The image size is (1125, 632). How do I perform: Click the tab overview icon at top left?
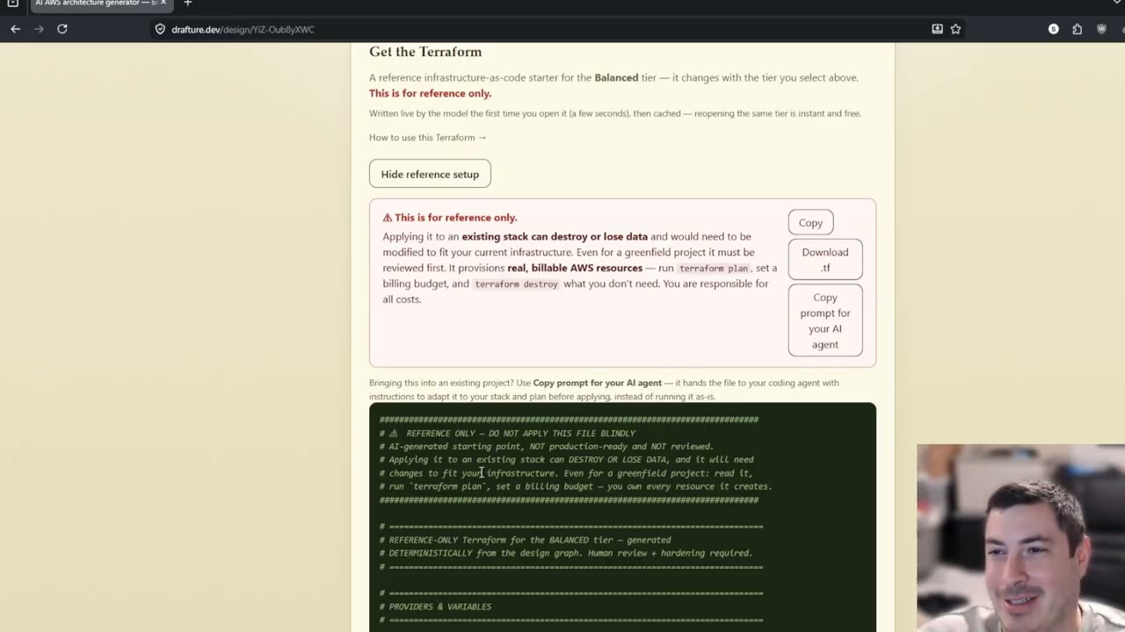point(12,4)
